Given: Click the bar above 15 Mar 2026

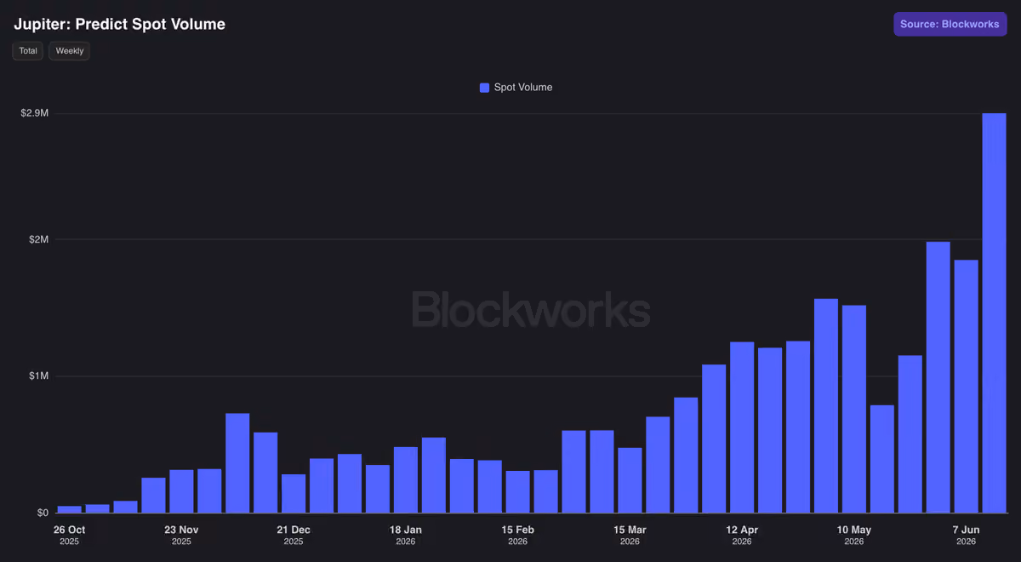Looking at the screenshot, I should (630, 480).
